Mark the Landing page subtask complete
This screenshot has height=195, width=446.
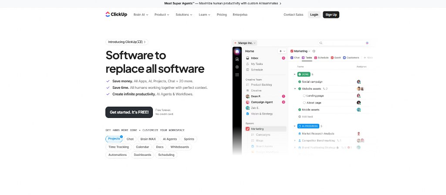304,96
